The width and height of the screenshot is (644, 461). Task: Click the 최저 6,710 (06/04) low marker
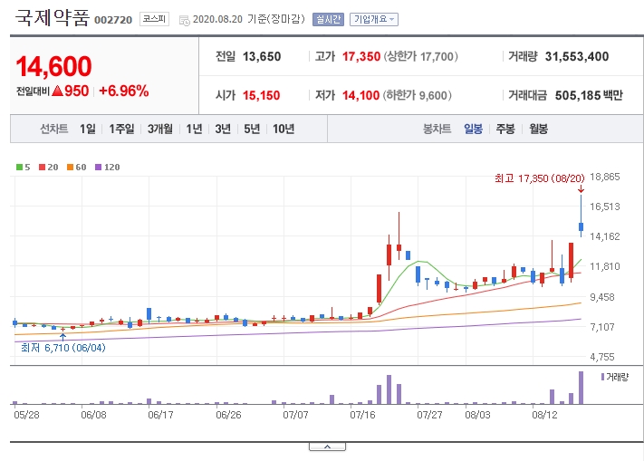tap(63, 348)
